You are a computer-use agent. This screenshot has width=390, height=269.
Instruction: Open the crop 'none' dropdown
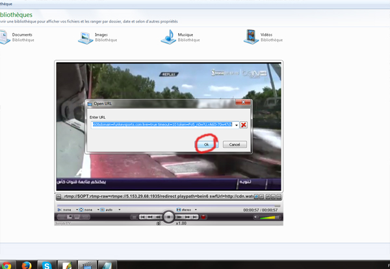(x=77, y=210)
